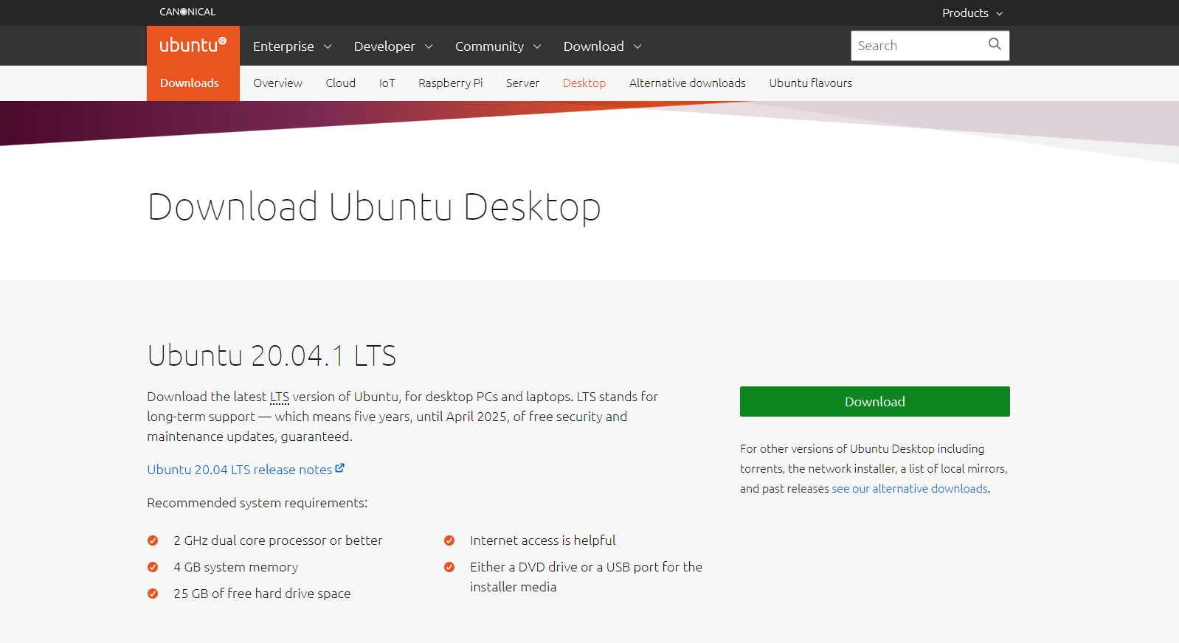The image size is (1179, 643).
Task: Open the Community menu
Action: [498, 46]
